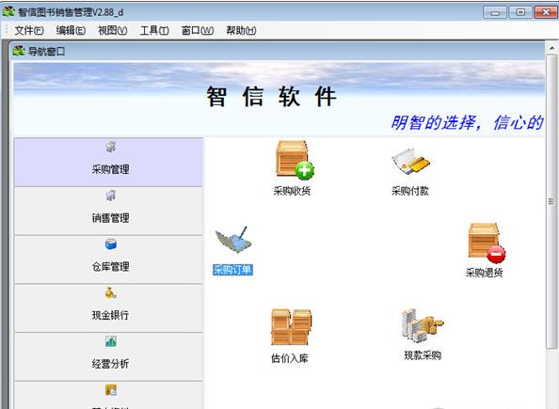
Task: Open the 采购付款 payment icon
Action: tap(410, 162)
